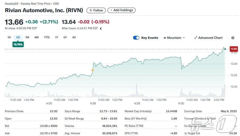Click the orange key event marker on chart
The image size is (240, 136).
(92, 70)
